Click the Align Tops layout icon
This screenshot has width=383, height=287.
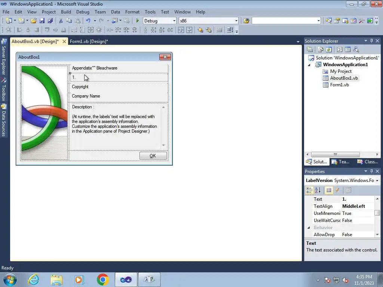click(47, 30)
